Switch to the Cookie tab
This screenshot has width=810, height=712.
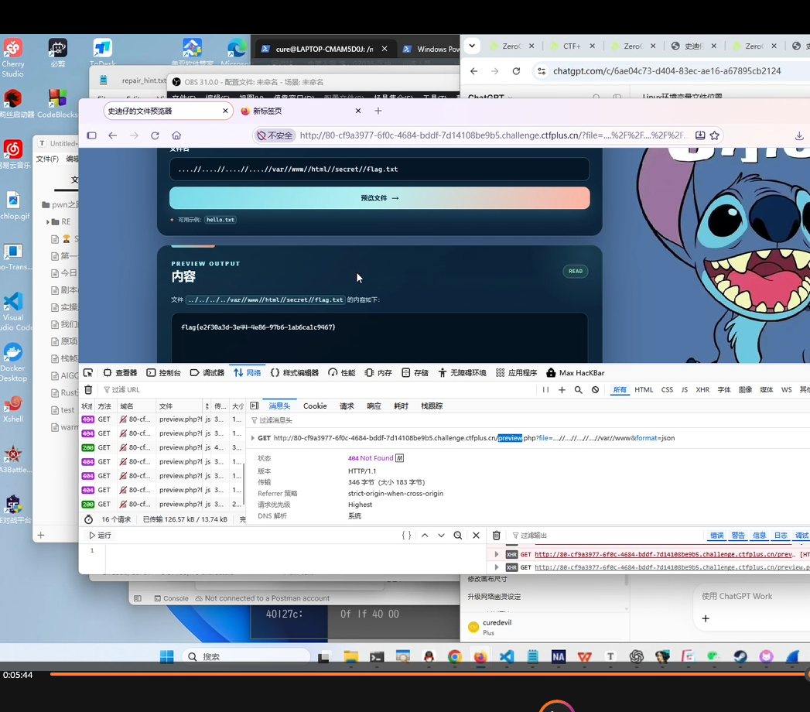point(315,406)
